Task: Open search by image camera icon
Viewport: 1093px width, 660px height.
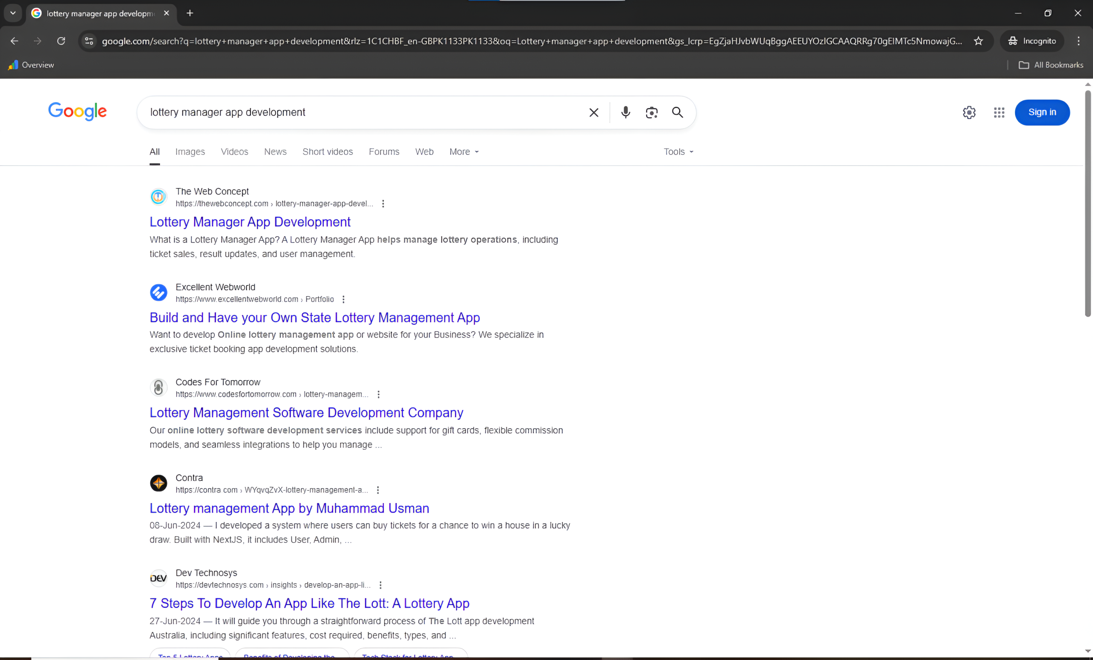Action: coord(651,112)
